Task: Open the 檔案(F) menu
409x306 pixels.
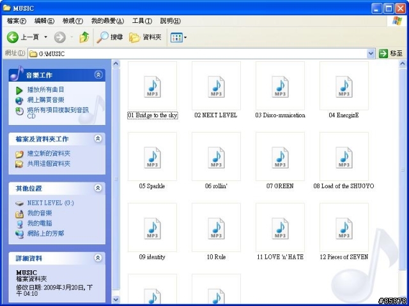Action: pyautogui.click(x=17, y=21)
